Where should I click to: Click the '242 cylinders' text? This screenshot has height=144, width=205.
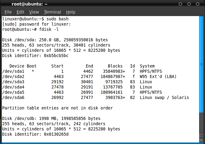[x=89, y=124]
